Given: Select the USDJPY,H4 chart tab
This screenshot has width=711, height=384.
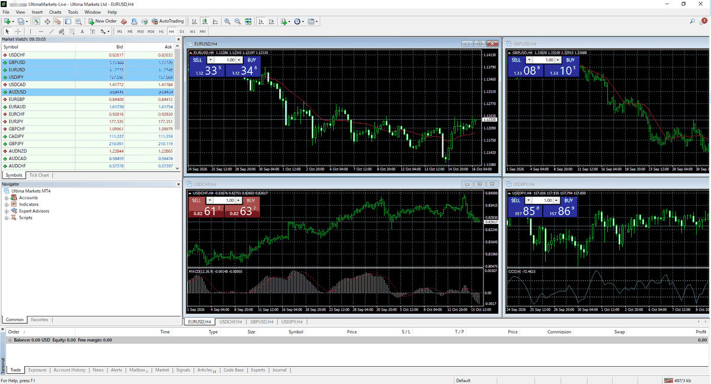Looking at the screenshot, I should (x=292, y=322).
